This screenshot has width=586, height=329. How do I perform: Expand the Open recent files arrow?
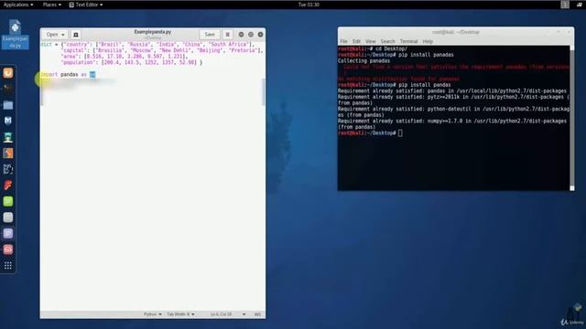[63, 35]
